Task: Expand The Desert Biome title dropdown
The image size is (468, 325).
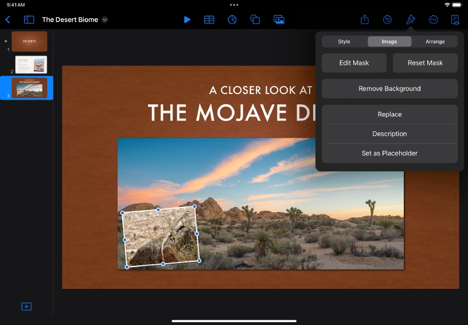Action: tap(104, 19)
